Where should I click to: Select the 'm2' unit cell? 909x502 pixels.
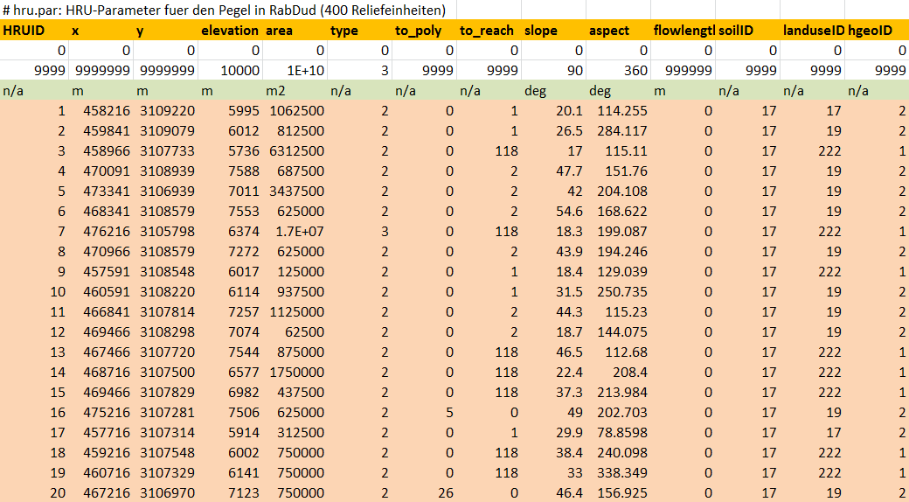coord(295,91)
